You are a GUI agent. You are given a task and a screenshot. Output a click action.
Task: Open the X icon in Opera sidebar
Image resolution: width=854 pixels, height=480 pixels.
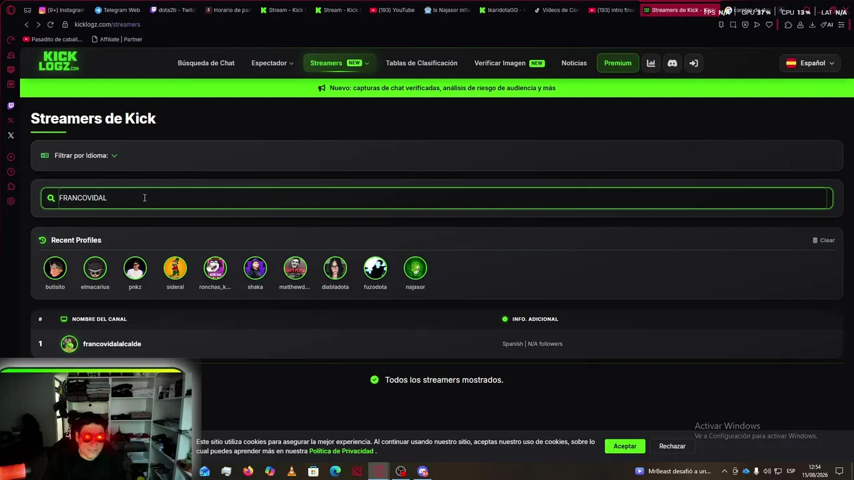pos(11,135)
